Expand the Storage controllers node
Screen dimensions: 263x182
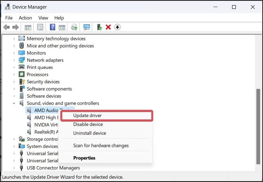pos(14,139)
